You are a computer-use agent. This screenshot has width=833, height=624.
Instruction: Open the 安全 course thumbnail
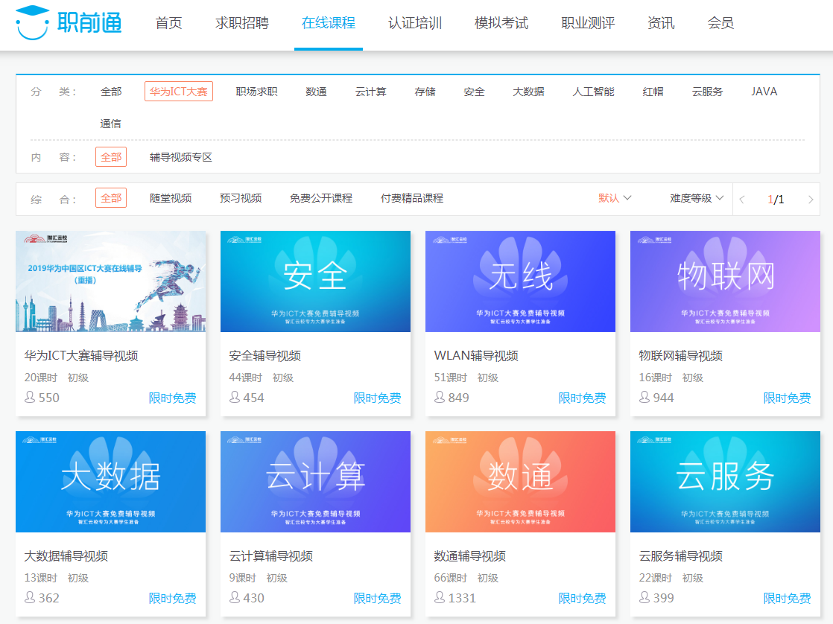point(316,281)
